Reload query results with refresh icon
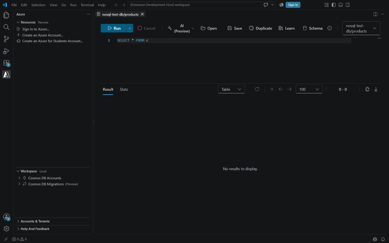The image size is (389, 243). [257, 89]
